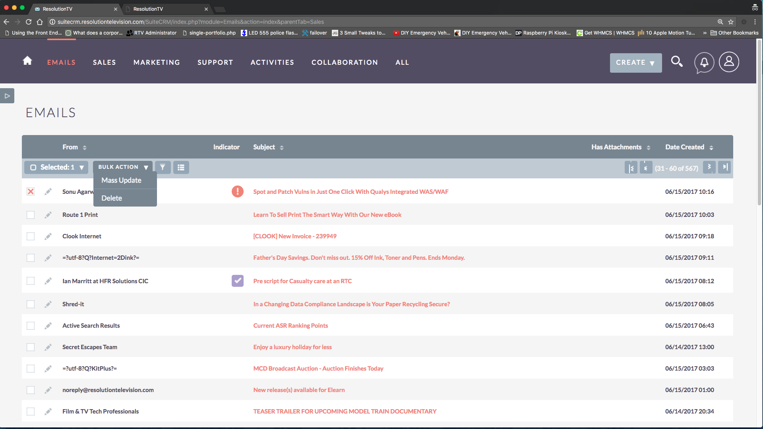Screen dimensions: 763x429
Task: Go to the last page of emails
Action: click(x=725, y=167)
